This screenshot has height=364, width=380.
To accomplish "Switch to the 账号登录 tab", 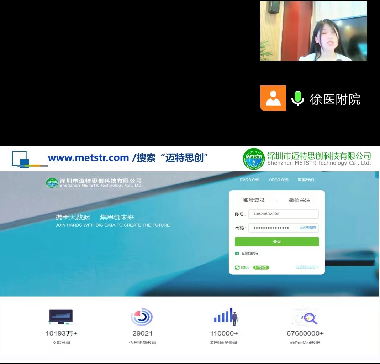I will click(x=254, y=200).
